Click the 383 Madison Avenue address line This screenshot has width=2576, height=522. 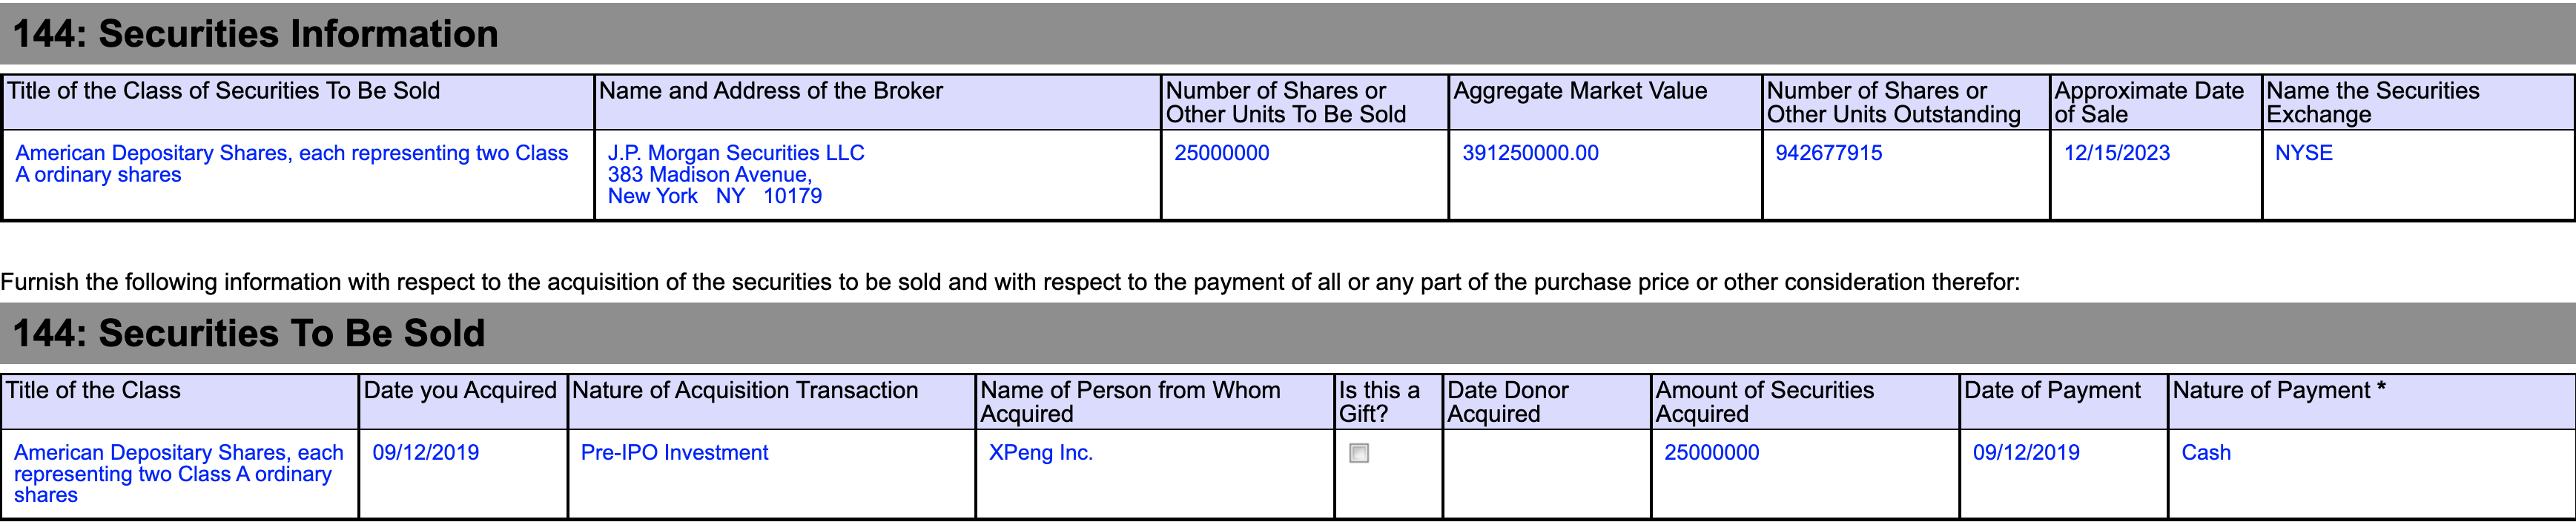pyautogui.click(x=710, y=174)
